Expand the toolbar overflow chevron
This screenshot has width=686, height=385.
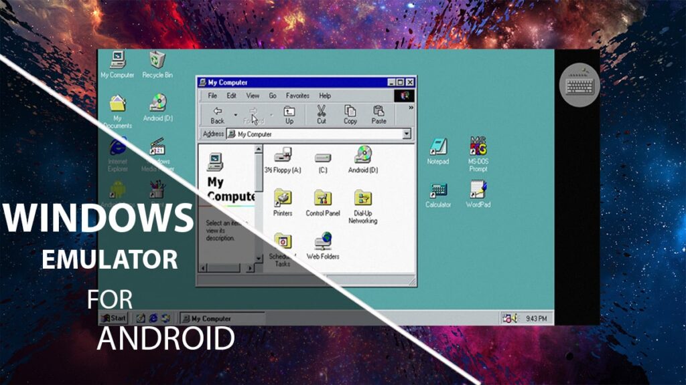click(411, 108)
